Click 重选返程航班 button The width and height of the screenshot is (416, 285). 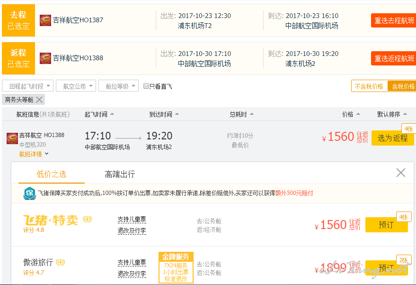pyautogui.click(x=394, y=58)
